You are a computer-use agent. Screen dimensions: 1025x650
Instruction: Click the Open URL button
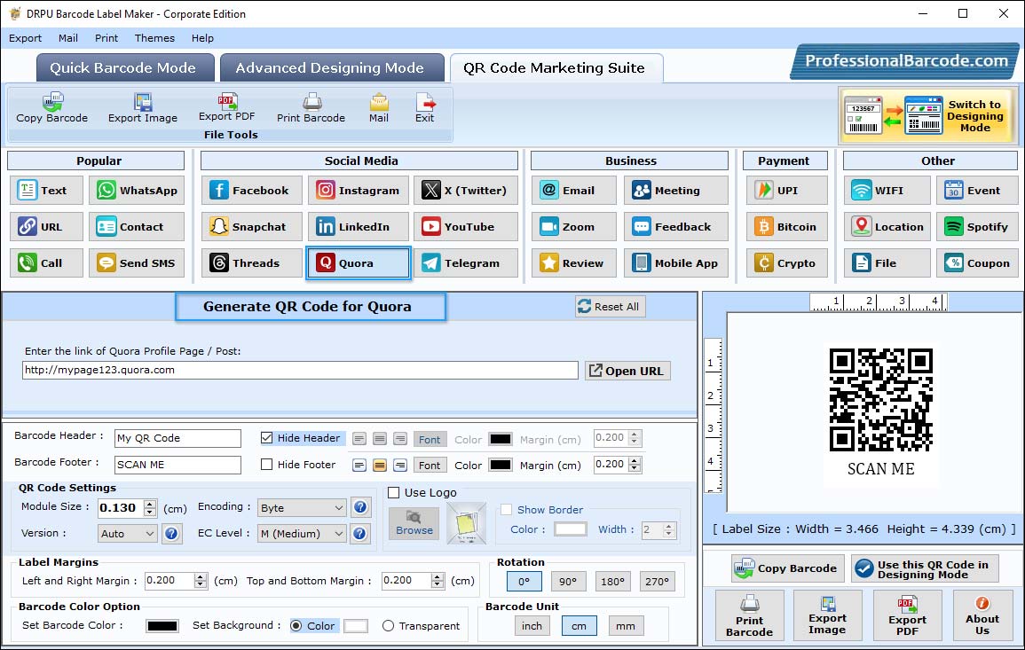click(627, 371)
